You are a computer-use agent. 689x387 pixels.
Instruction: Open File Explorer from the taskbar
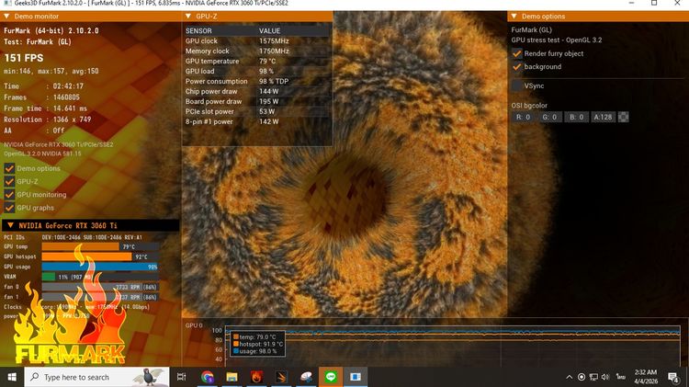coord(232,377)
